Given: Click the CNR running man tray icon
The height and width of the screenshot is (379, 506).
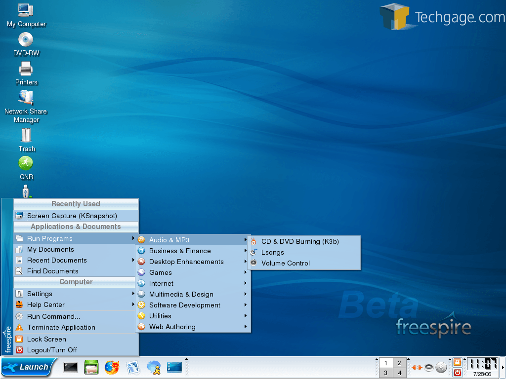Looking at the screenshot, I should click(441, 367).
